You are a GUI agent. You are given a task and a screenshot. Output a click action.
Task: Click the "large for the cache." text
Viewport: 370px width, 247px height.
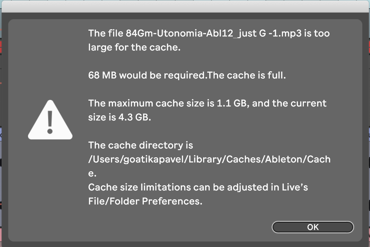pos(134,47)
